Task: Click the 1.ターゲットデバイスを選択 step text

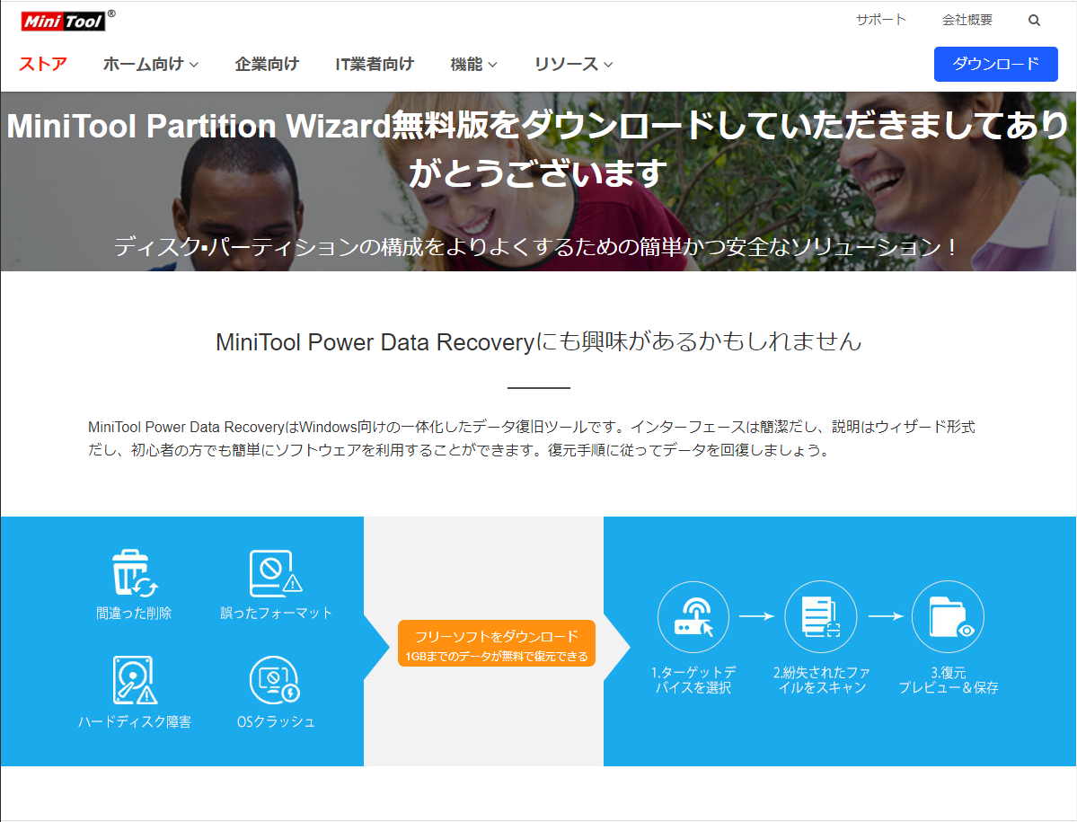Action: pyautogui.click(x=693, y=680)
